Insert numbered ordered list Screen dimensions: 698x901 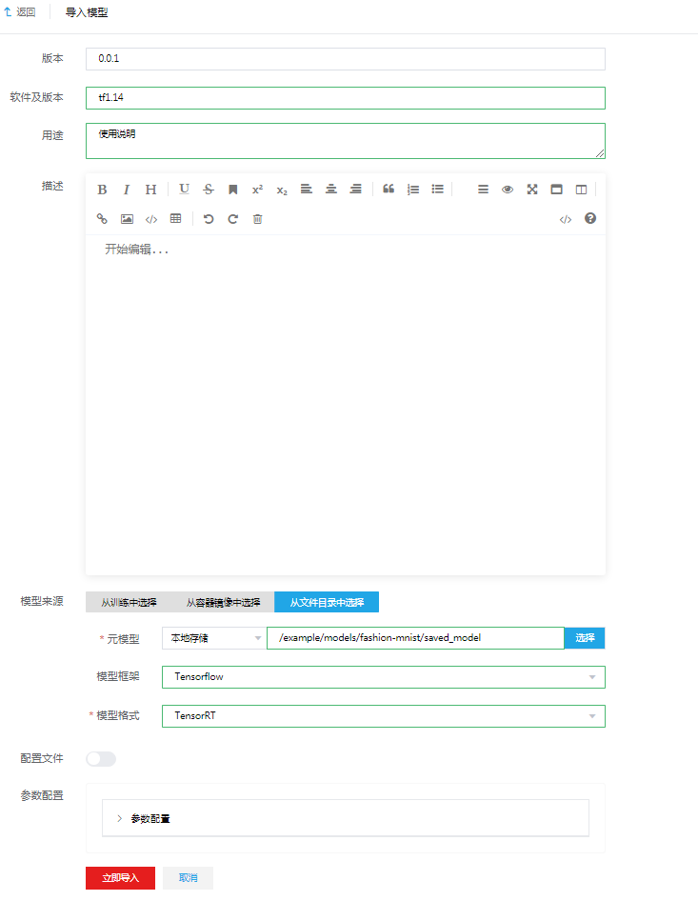(413, 189)
